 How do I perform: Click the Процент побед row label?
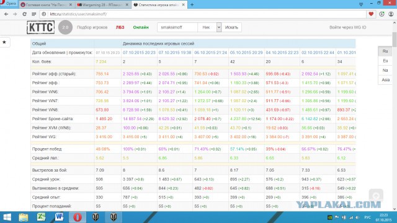coord(47,149)
